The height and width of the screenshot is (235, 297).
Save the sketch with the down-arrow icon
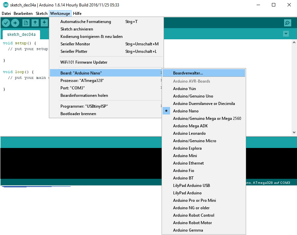pos(44,23)
